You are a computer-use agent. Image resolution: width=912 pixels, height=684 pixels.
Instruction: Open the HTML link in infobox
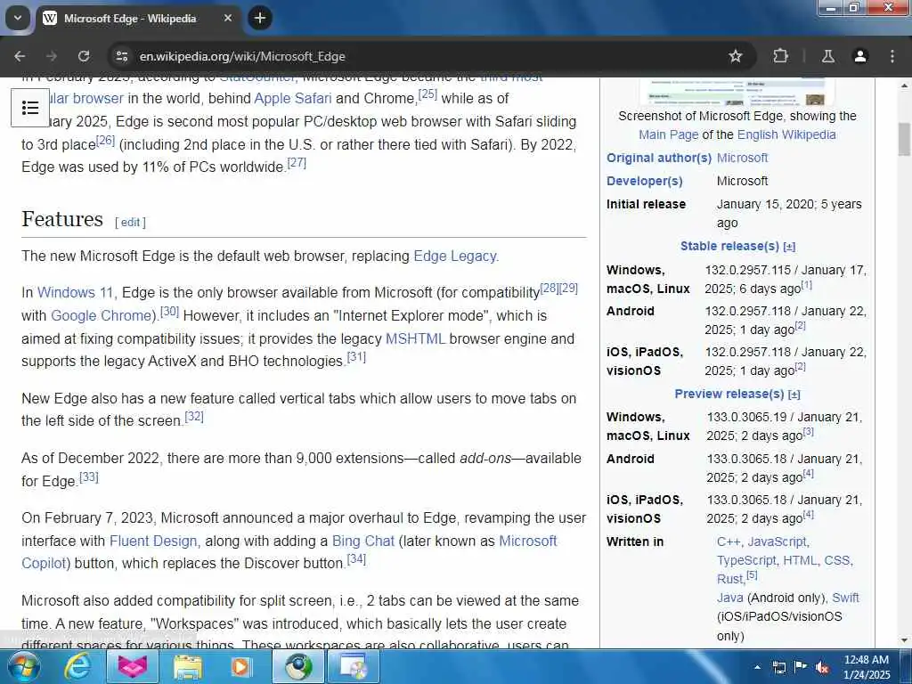pos(800,560)
